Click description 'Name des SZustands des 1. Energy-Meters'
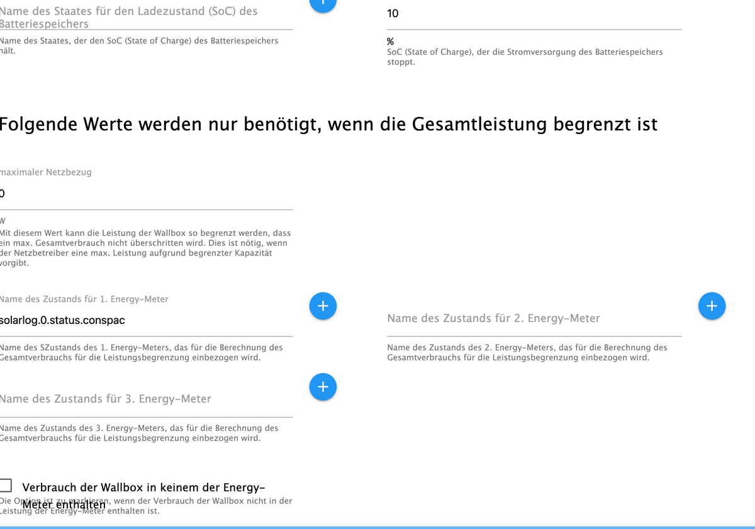The height and width of the screenshot is (529, 755). [x=142, y=352]
